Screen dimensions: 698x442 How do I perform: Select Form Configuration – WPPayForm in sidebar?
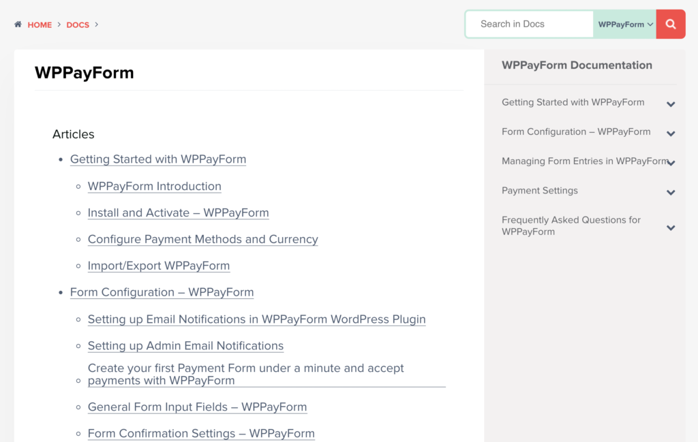click(576, 131)
